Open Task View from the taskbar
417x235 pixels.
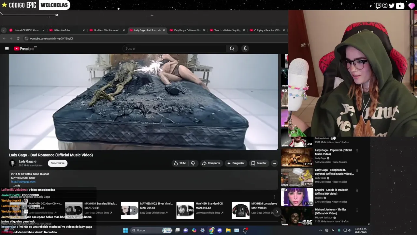[x=177, y=230]
